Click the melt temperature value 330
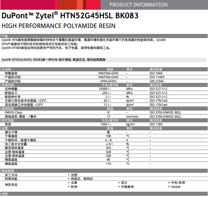Screen dimensions: 208x197 coord(108,156)
